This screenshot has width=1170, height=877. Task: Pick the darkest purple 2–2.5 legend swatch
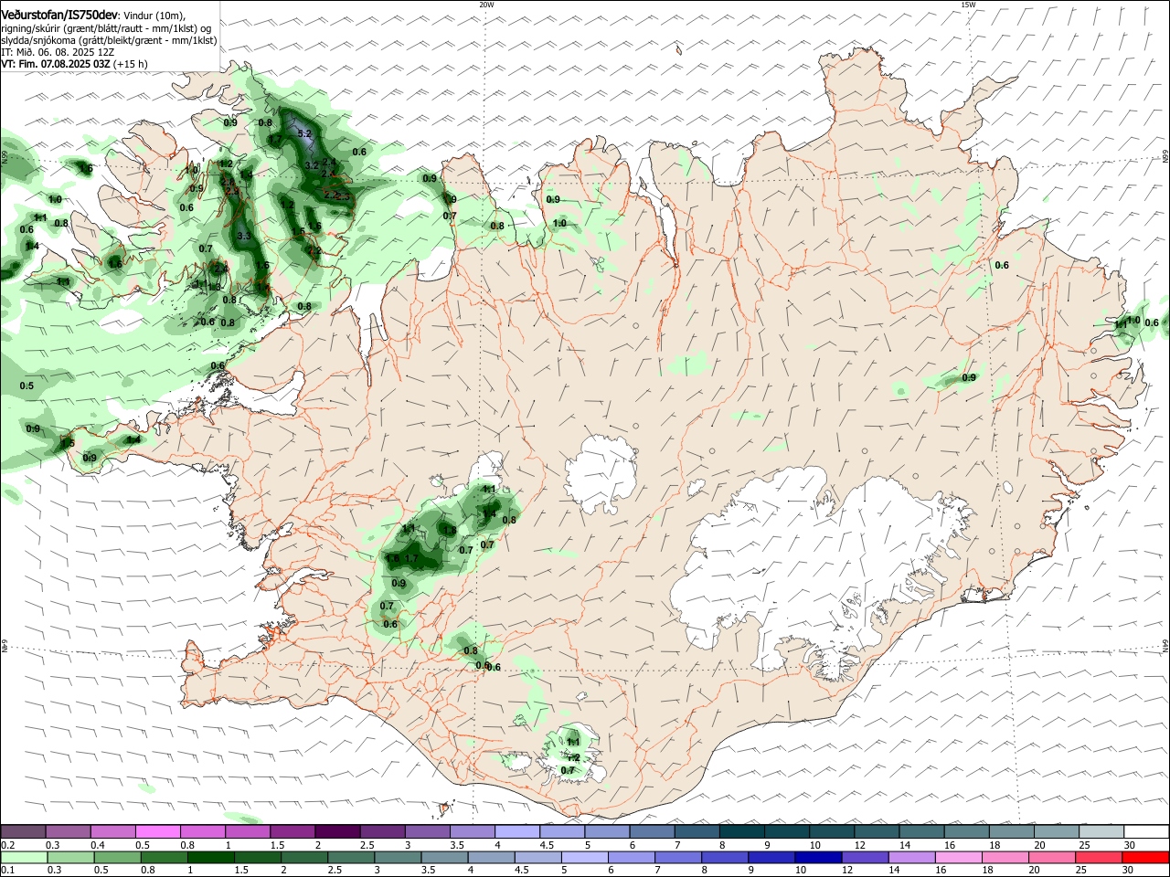click(x=337, y=831)
